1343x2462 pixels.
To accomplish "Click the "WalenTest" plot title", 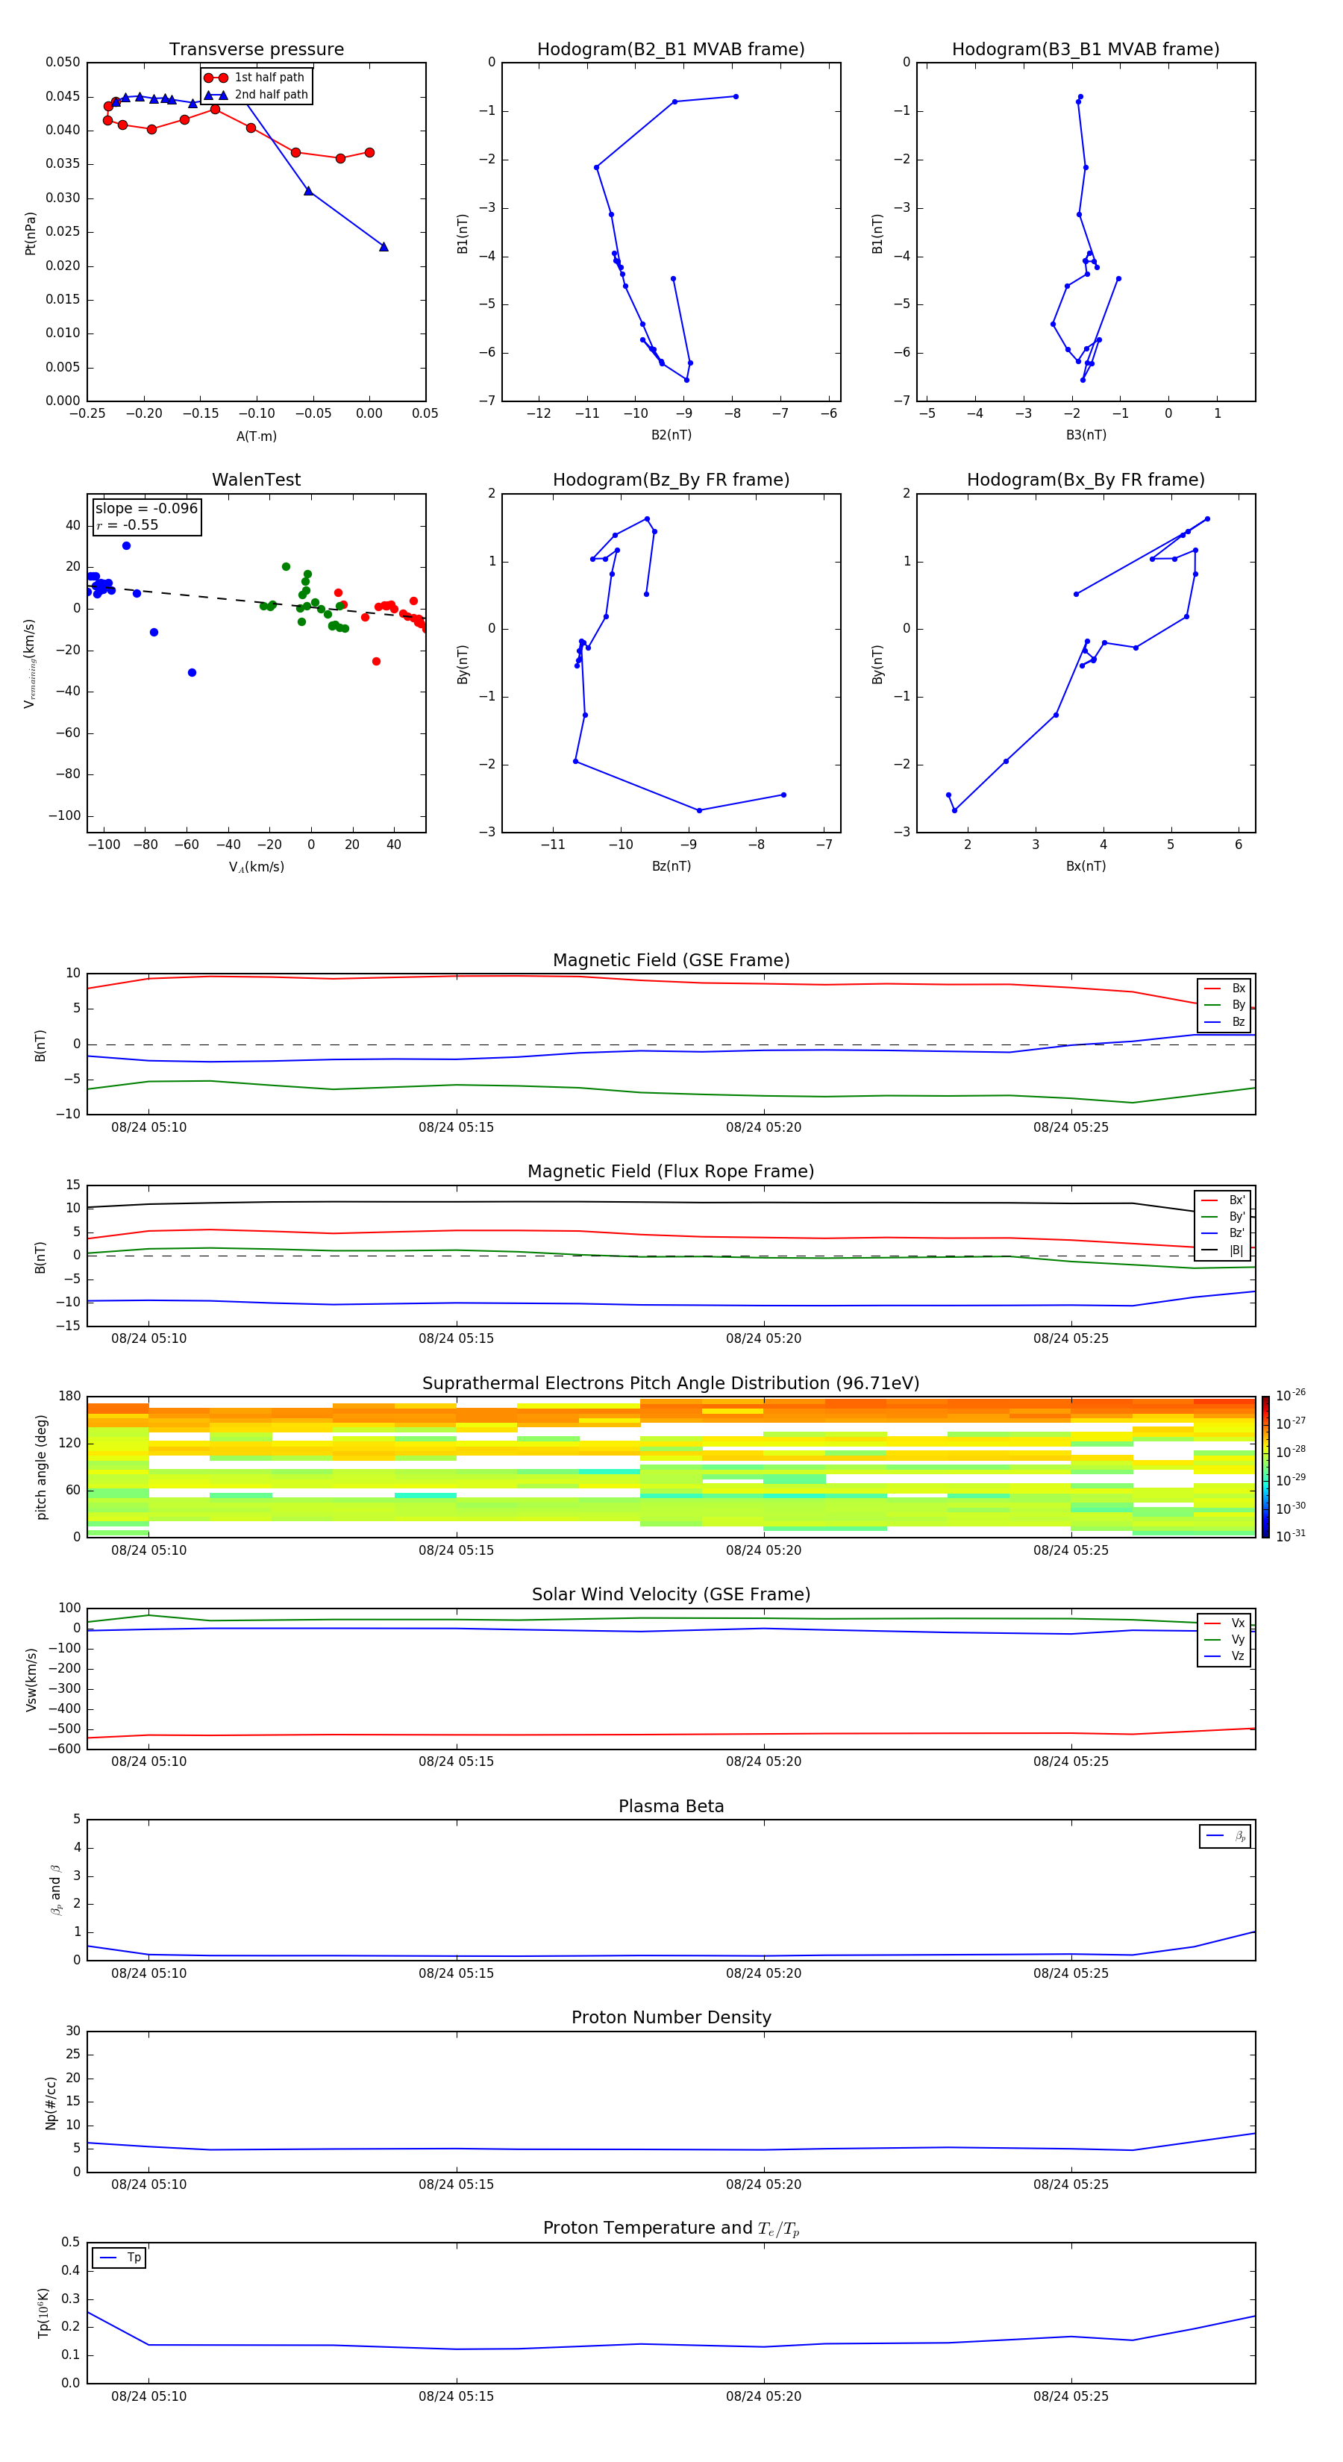I will [256, 480].
